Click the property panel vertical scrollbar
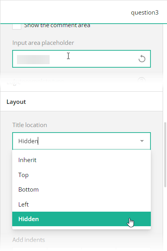 click(x=165, y=155)
